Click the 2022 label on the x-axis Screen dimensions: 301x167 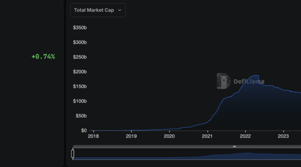(x=245, y=136)
